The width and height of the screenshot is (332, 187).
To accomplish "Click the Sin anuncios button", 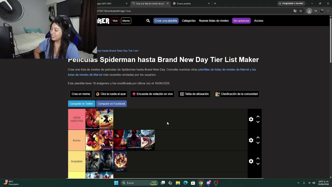I will 241,21.
